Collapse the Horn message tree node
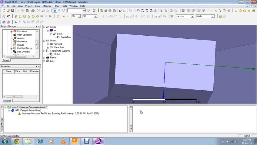The height and width of the screenshot is (145, 257). point(5,108)
